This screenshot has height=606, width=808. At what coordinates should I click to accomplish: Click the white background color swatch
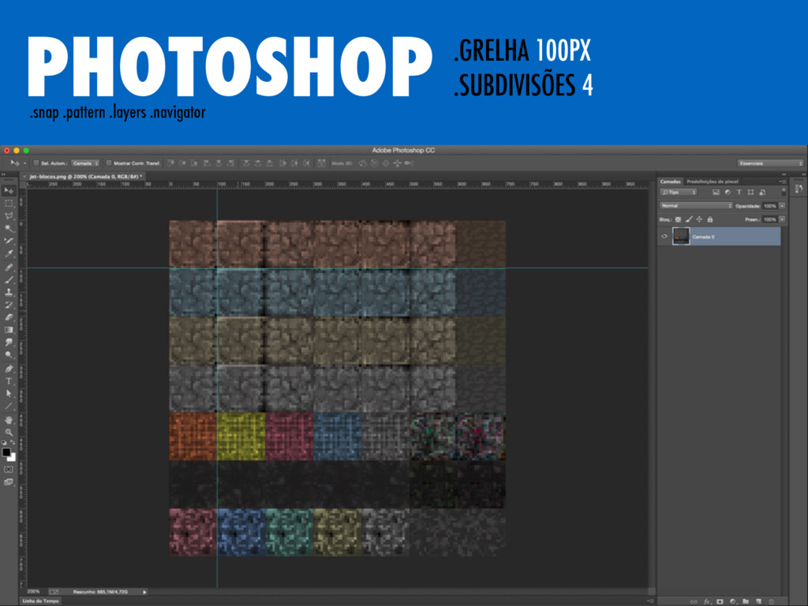point(13,458)
